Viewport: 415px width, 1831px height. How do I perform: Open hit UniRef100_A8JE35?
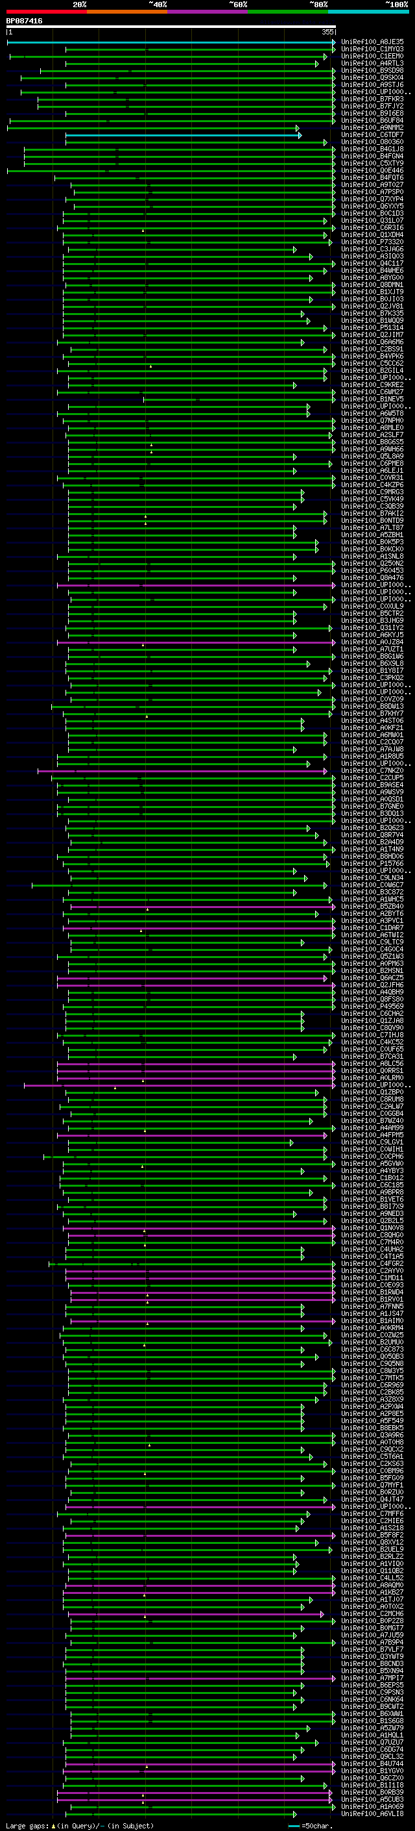(x=372, y=42)
